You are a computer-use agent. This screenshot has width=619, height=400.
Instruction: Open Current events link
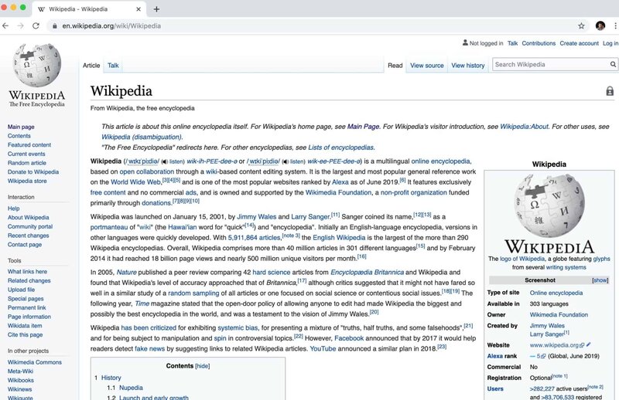[26, 154]
